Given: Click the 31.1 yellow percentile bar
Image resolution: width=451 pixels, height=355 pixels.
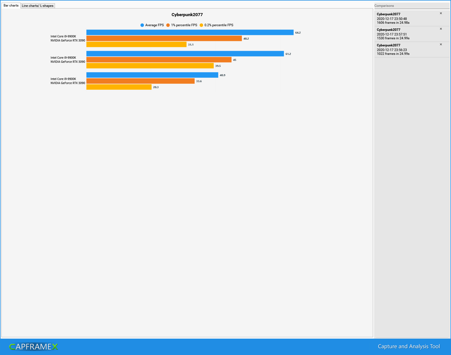Looking at the screenshot, I should [136, 44].
